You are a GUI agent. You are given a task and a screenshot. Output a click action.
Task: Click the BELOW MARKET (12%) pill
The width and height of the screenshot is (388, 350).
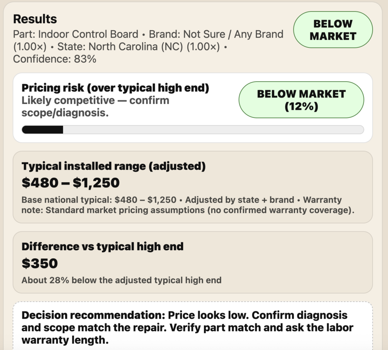click(x=301, y=100)
